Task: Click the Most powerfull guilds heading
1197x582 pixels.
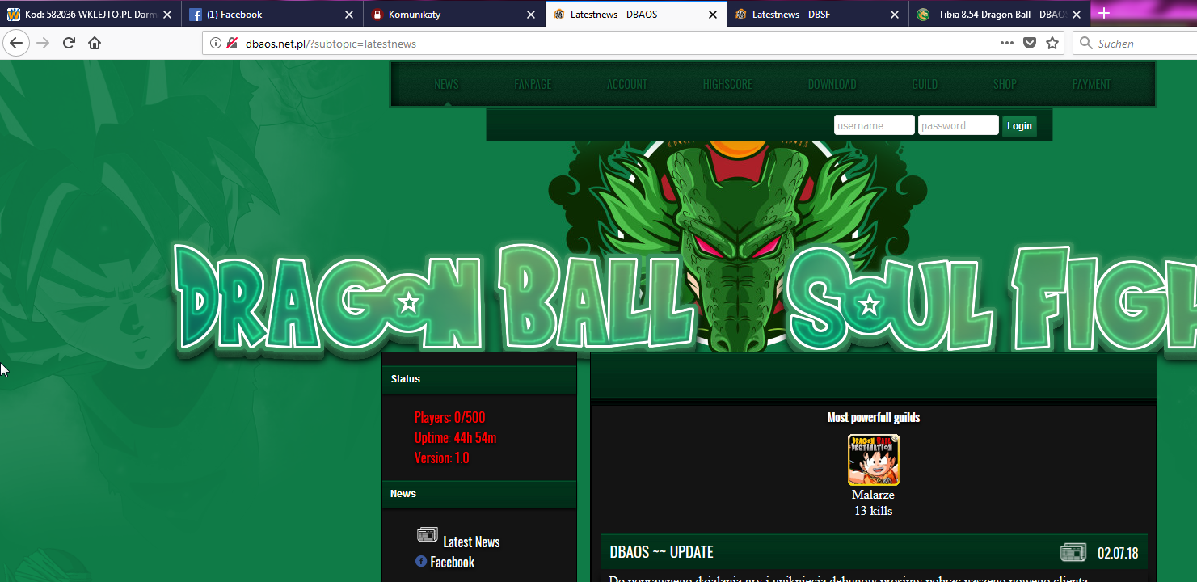Action: (874, 417)
